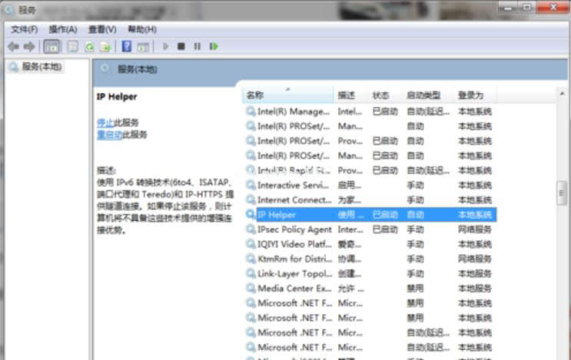Open the blue Help icon in toolbar
571x360 pixels.
coord(127,47)
